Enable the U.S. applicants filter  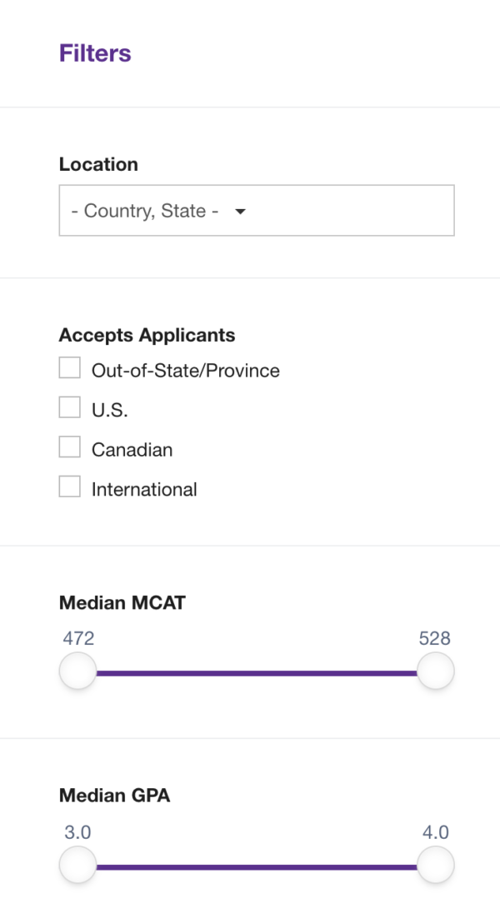click(x=69, y=407)
